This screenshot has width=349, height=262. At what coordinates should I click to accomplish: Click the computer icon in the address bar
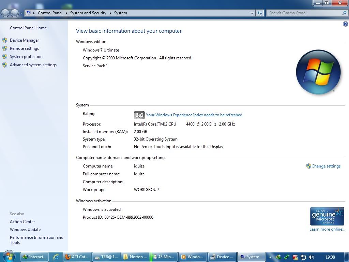pyautogui.click(x=28, y=13)
